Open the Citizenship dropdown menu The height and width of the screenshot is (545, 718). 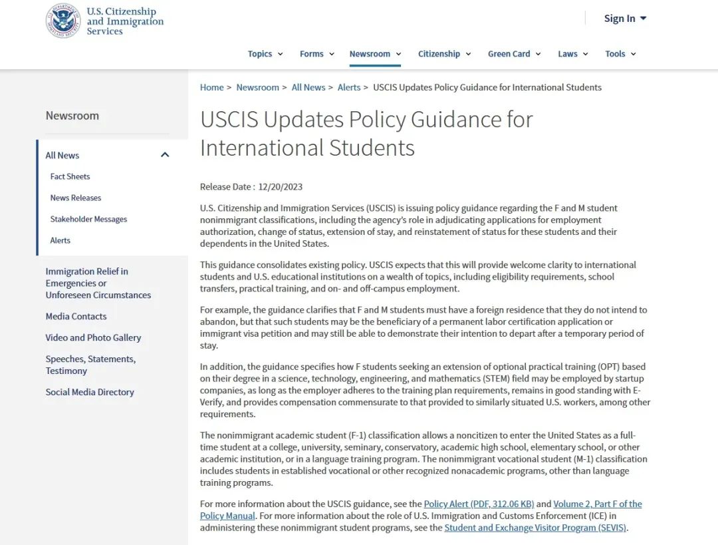(x=444, y=54)
